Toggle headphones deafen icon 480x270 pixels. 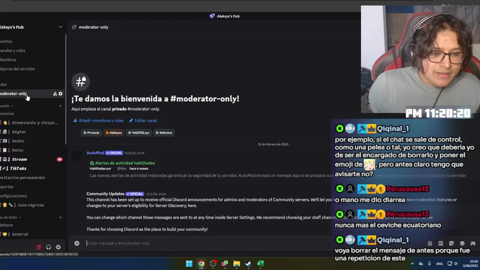pyautogui.click(x=48, y=247)
